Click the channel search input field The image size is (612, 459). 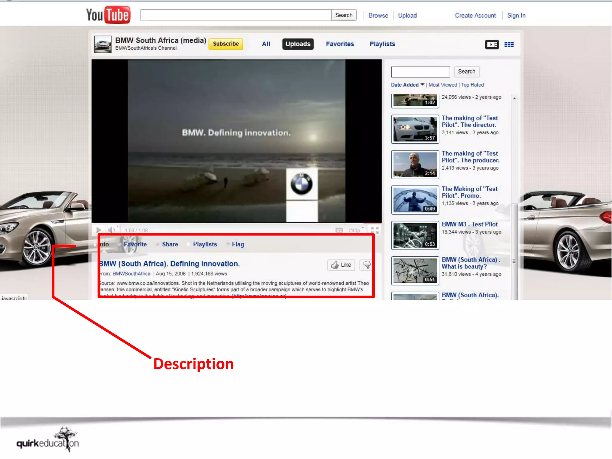tap(420, 72)
